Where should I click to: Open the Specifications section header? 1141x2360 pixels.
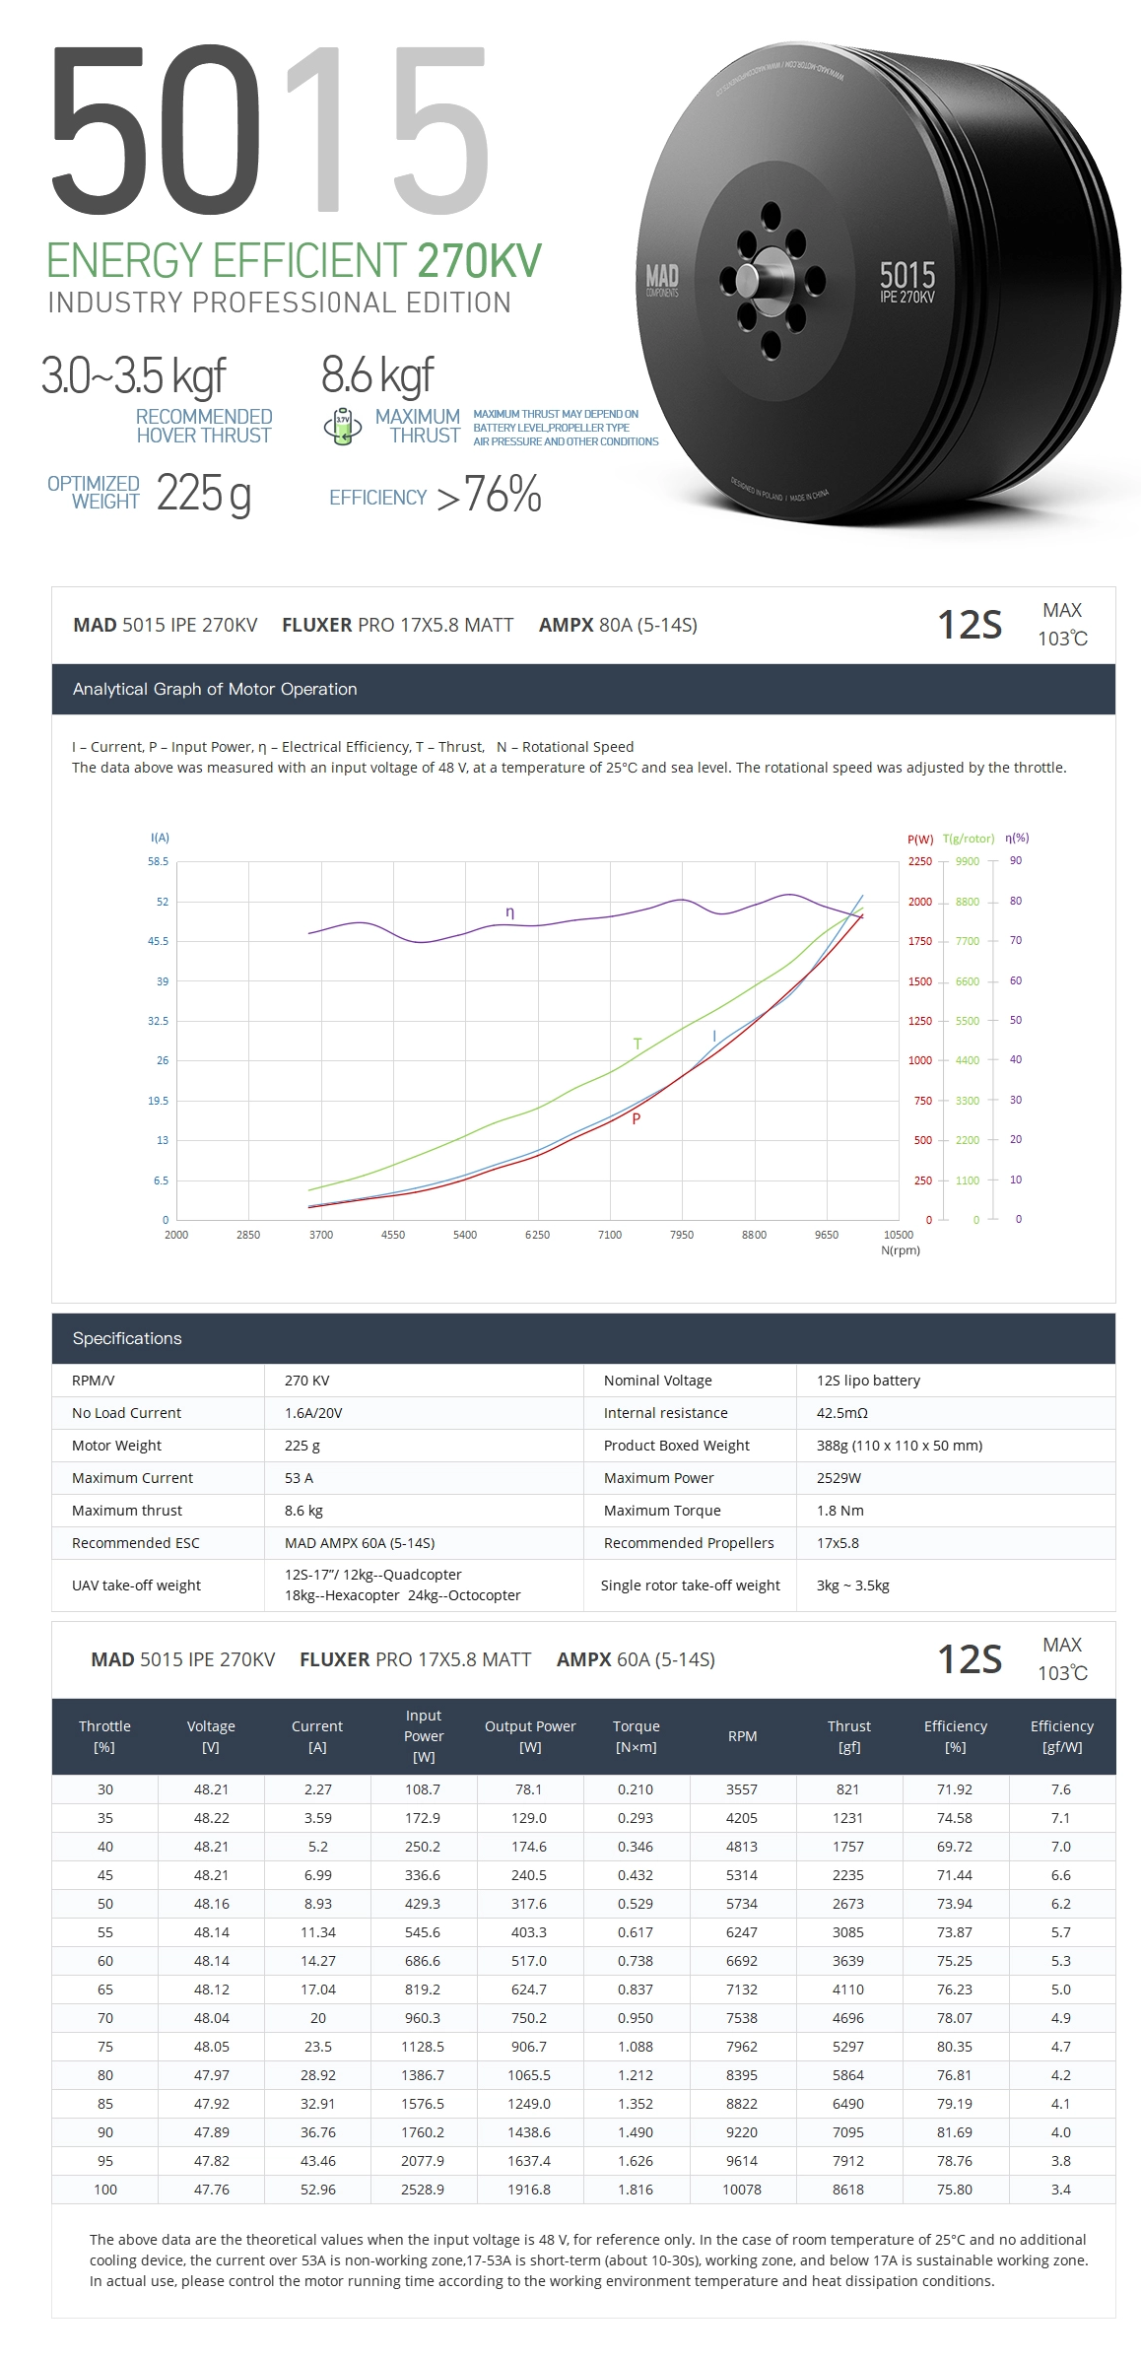pyautogui.click(x=127, y=1338)
